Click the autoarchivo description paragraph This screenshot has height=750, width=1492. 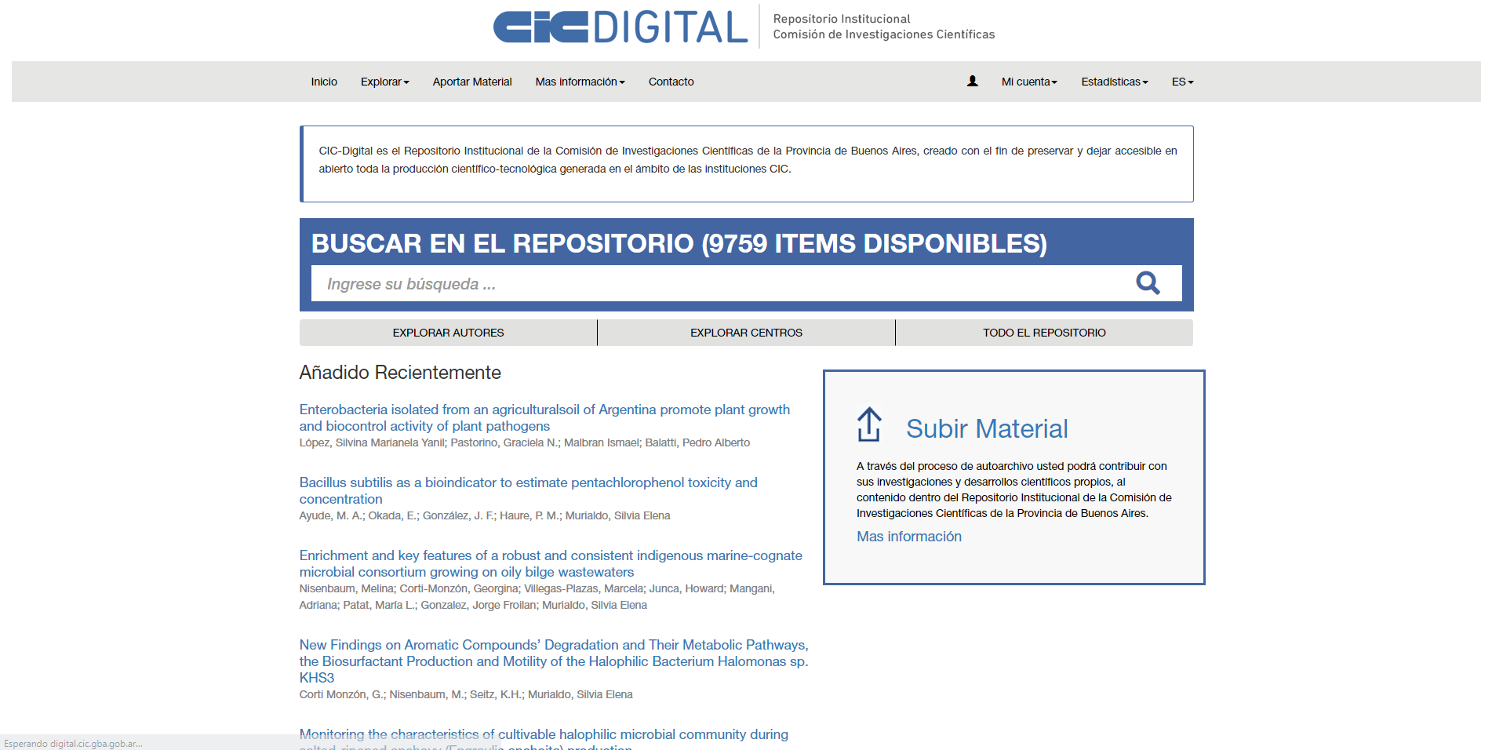[1014, 490]
